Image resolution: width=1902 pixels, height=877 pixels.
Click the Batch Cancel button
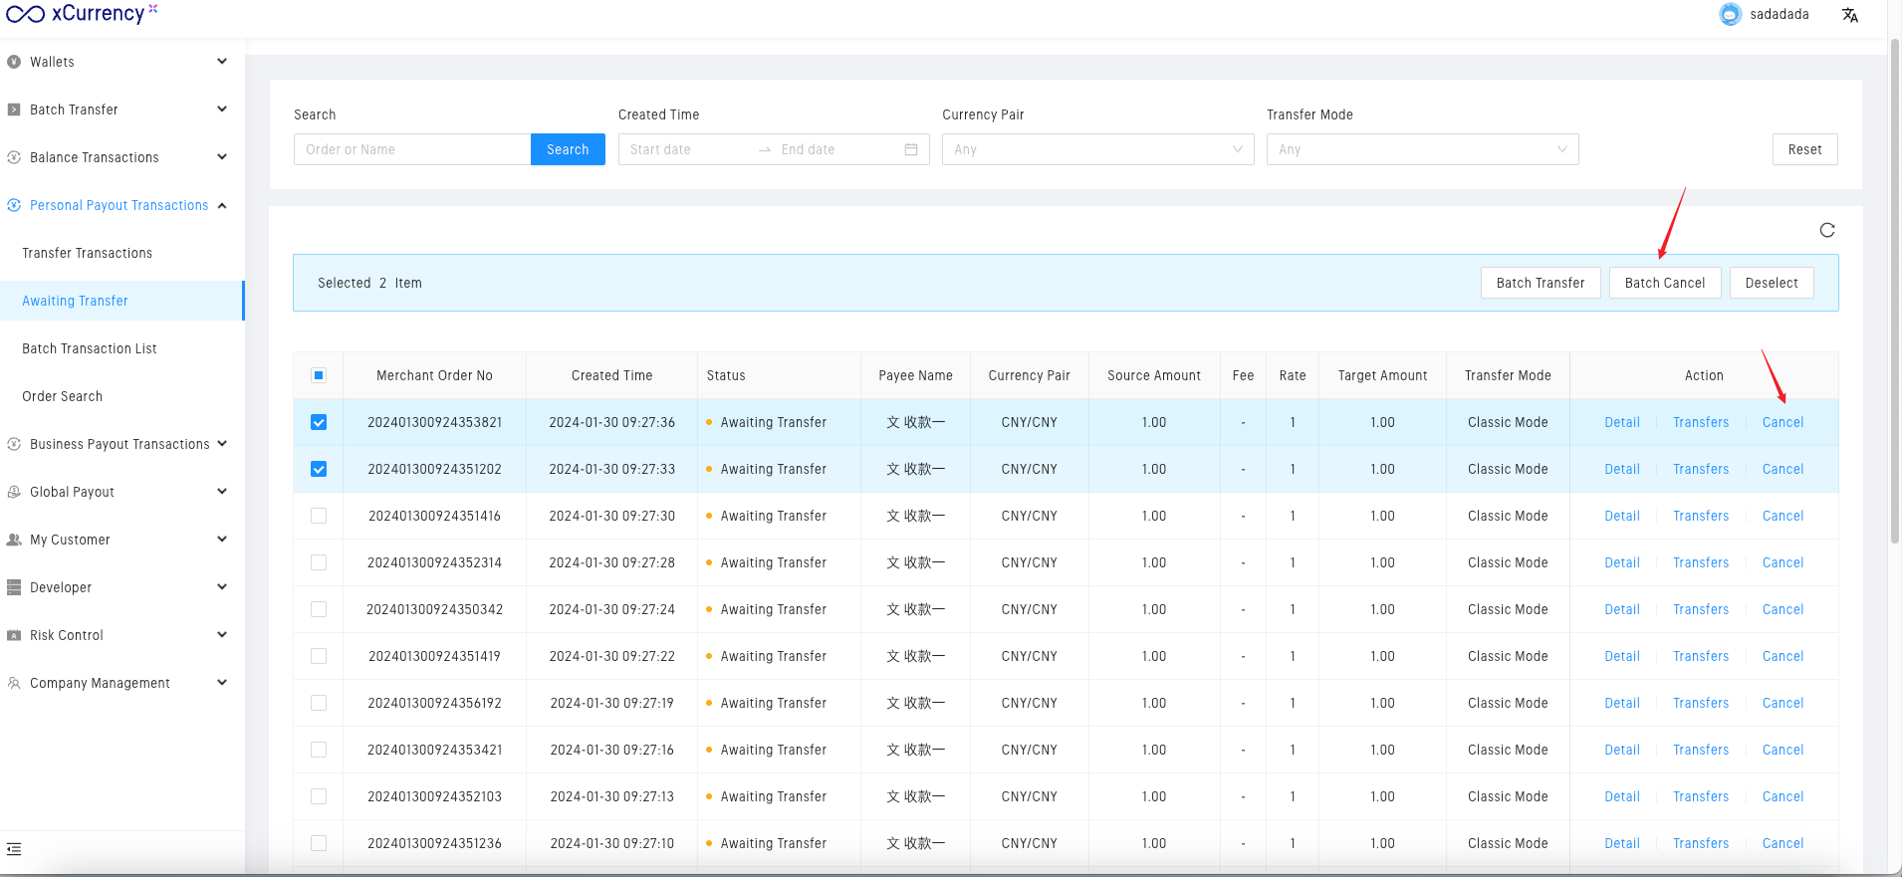[1664, 283]
